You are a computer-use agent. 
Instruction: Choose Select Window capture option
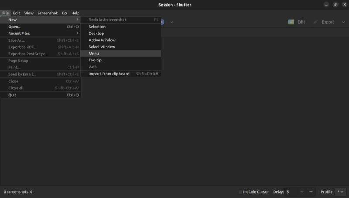121,47
